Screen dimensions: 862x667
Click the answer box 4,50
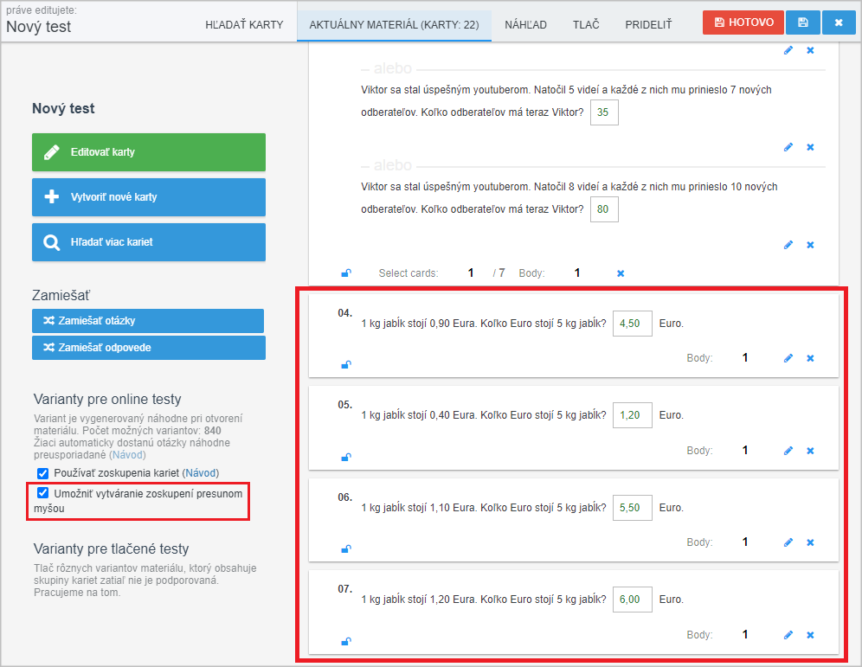pyautogui.click(x=632, y=324)
